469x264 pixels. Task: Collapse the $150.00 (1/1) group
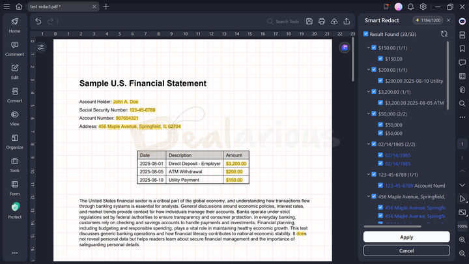(x=368, y=48)
